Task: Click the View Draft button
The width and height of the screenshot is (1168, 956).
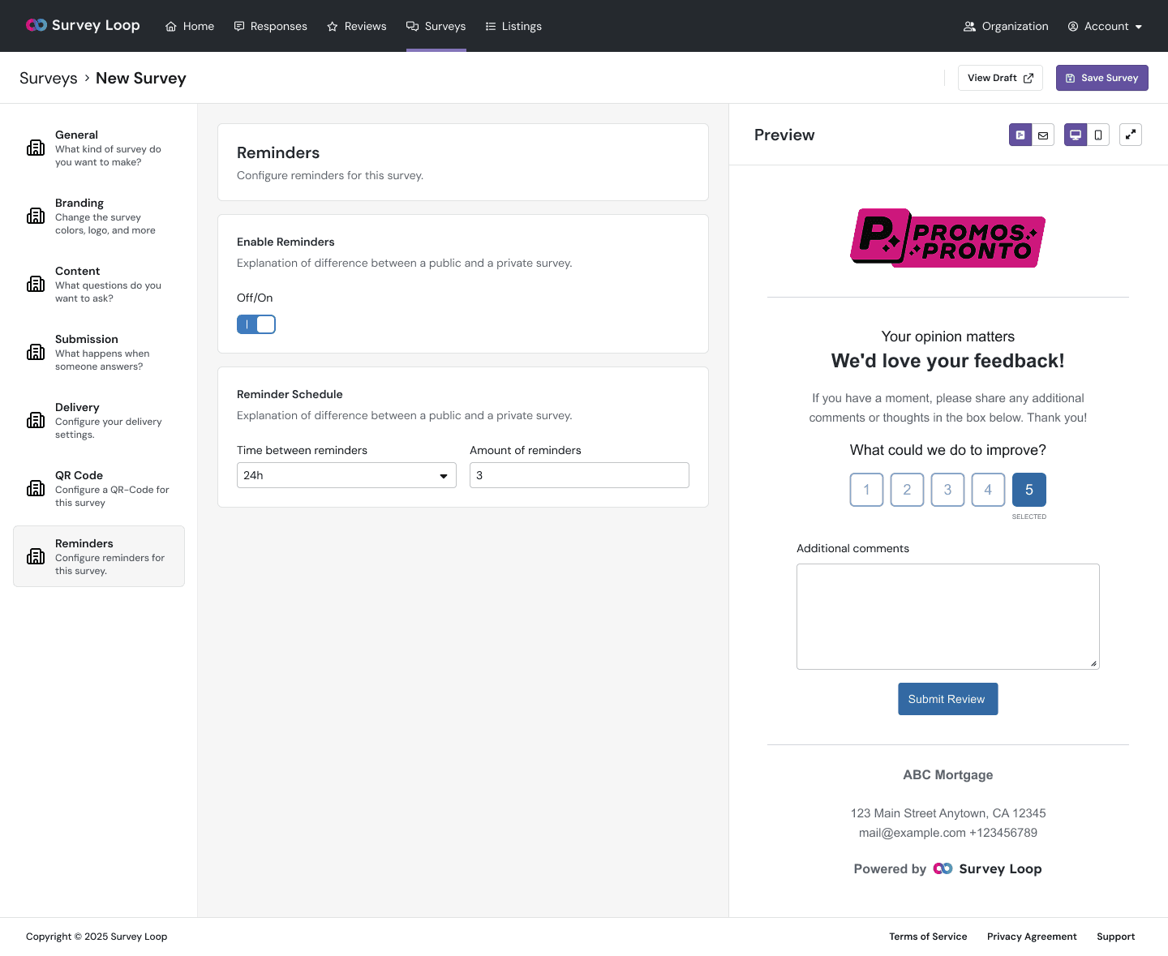Action: pyautogui.click(x=1000, y=78)
